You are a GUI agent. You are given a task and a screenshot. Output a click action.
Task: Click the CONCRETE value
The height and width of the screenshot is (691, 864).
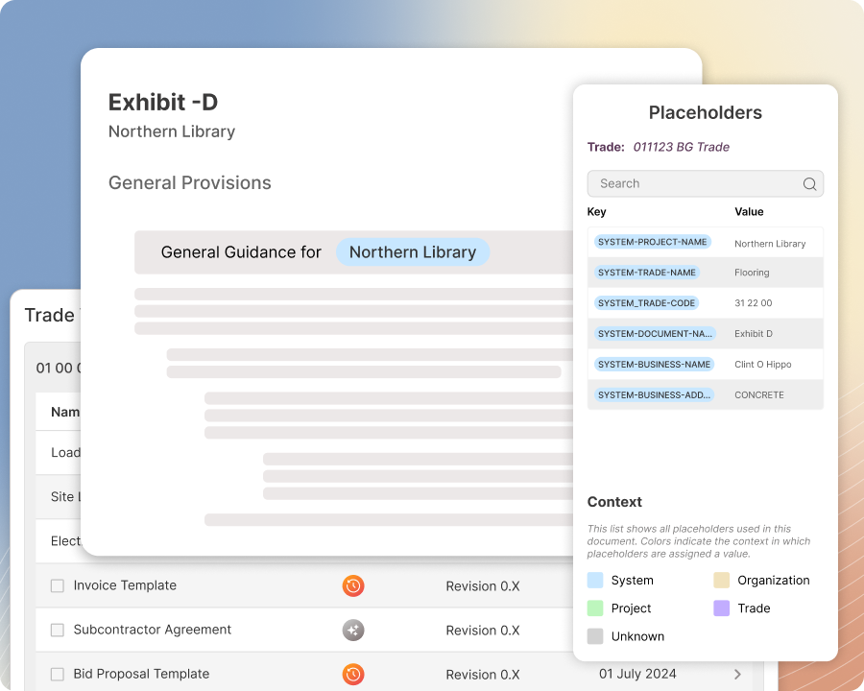pyautogui.click(x=758, y=395)
